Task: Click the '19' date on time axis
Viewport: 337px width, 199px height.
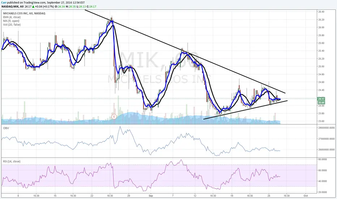Action: pos(232,196)
